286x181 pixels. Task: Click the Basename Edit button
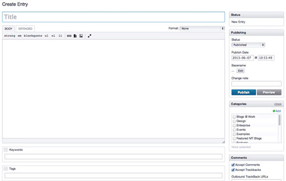click(x=240, y=71)
